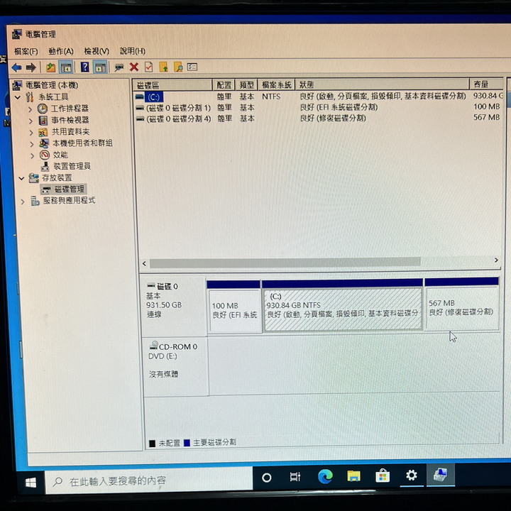Expand the 工作排程器 tree node
Image resolution: width=511 pixels, height=511 pixels.
tap(31, 109)
